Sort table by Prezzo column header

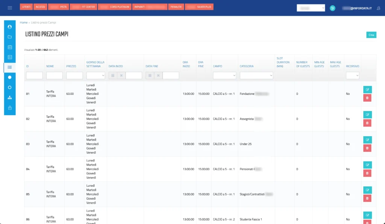(71, 66)
